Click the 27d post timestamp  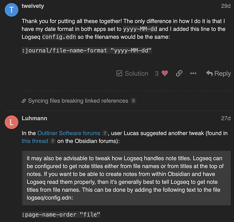pyautogui.click(x=226, y=118)
